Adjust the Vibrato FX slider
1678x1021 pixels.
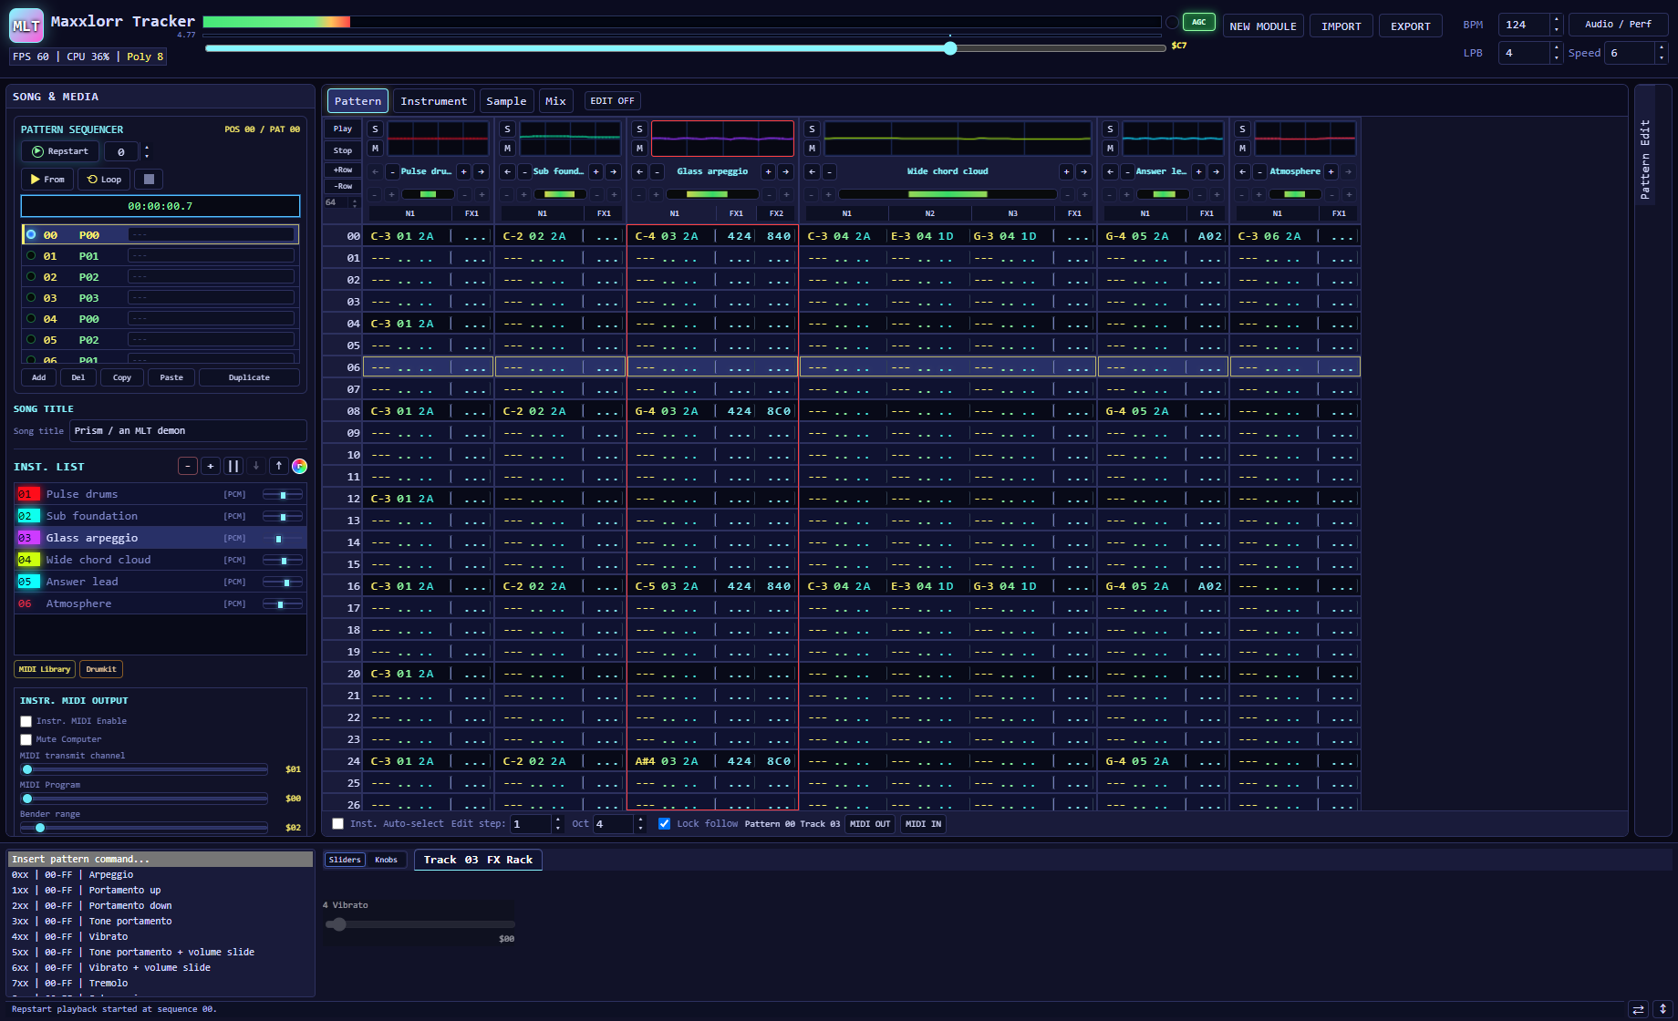[419, 924]
